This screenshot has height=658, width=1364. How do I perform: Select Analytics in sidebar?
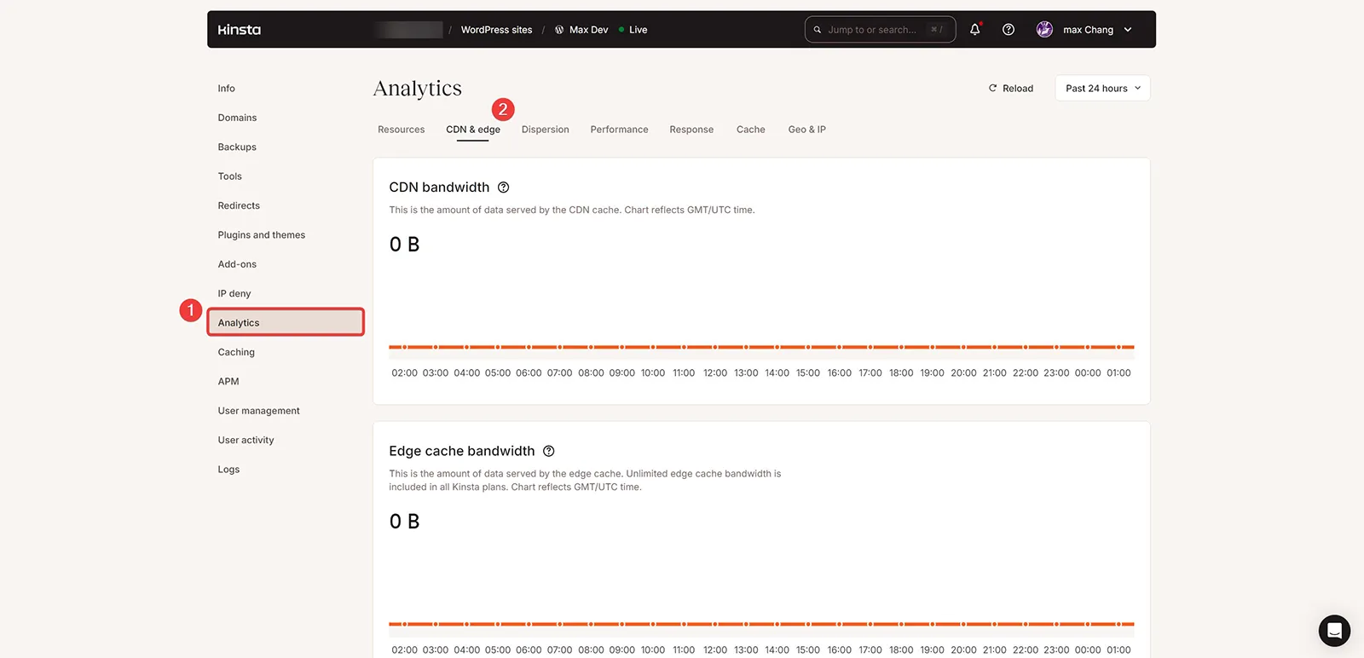pos(286,322)
